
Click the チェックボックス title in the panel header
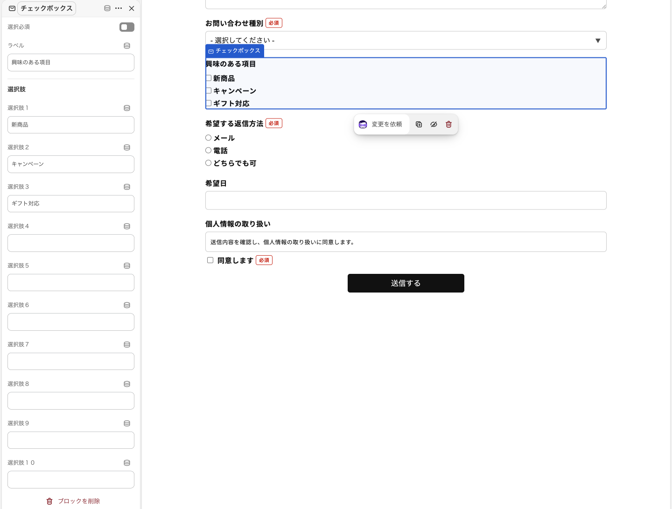pyautogui.click(x=47, y=8)
